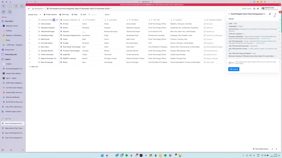Open the LinkedIn pinned tab icon
The image size is (282, 158).
pyautogui.click(x=4, y=12)
